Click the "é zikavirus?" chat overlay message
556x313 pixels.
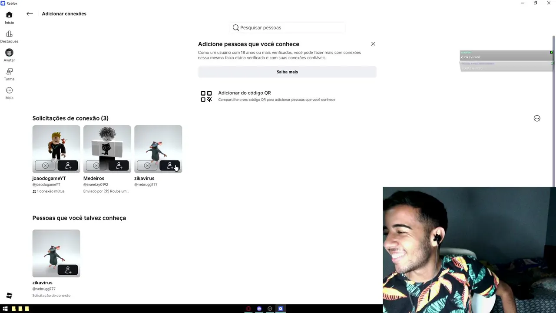click(x=470, y=57)
